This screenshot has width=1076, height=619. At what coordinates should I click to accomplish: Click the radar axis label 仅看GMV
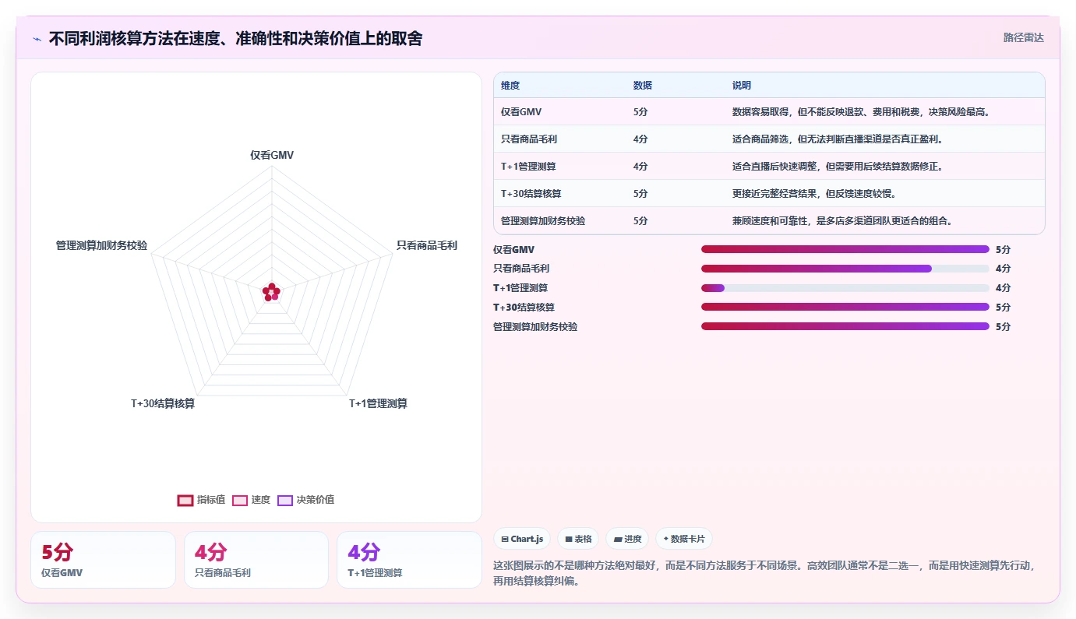(272, 155)
